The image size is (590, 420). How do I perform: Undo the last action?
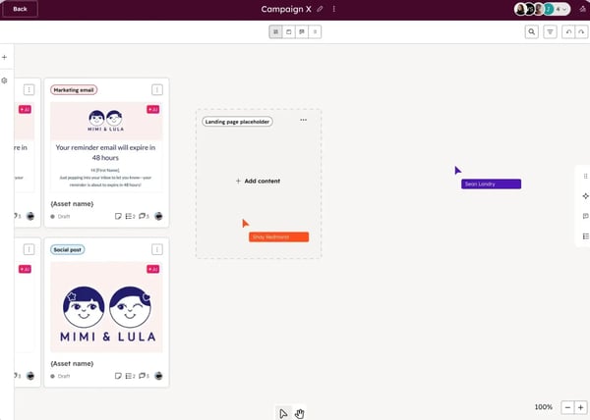click(x=568, y=32)
